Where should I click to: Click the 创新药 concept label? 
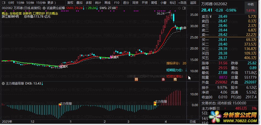(27, 13)
